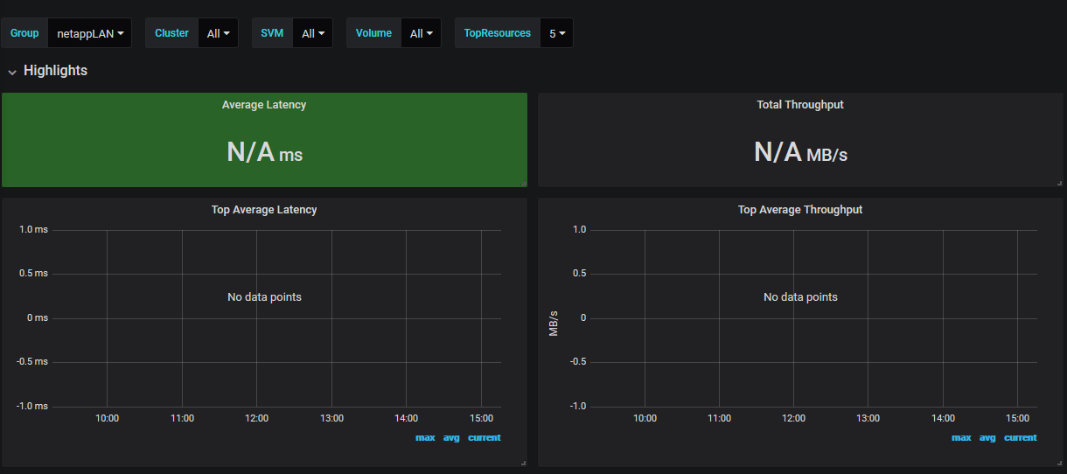Click the Highlights row title
Viewport: 1067px width, 474px height.
point(55,71)
